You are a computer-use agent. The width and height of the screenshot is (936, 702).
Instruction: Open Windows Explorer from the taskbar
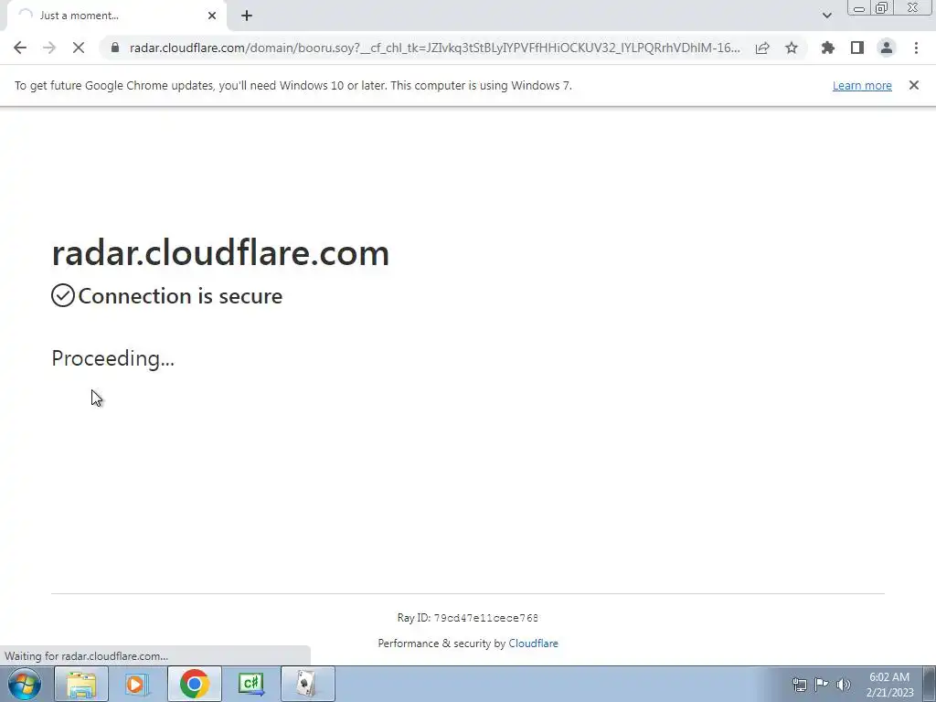pos(81,684)
